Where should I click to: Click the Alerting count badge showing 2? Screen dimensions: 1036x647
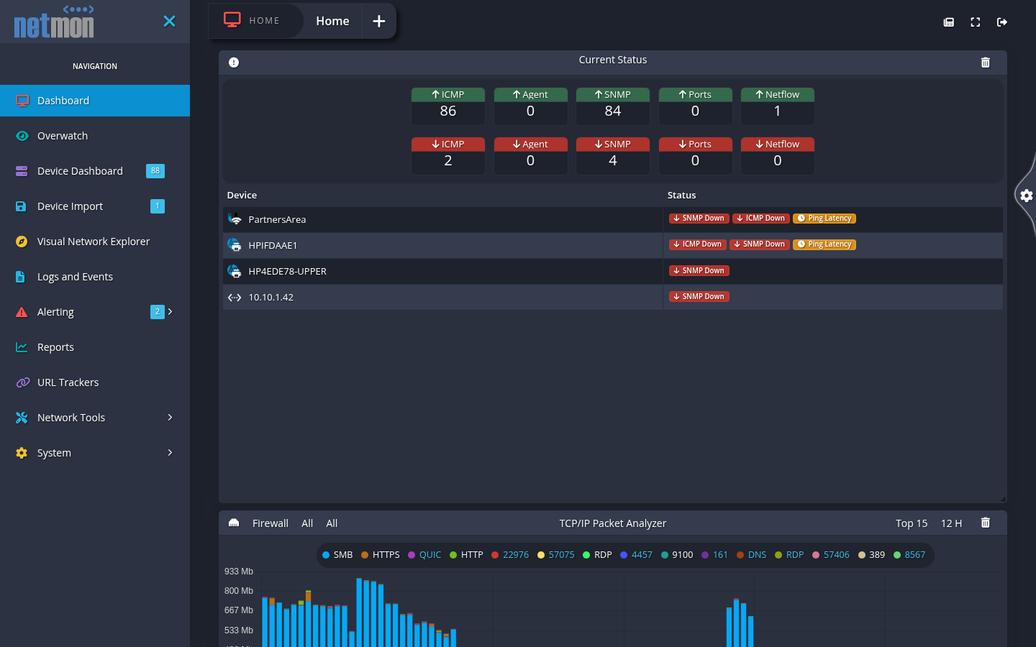(158, 311)
